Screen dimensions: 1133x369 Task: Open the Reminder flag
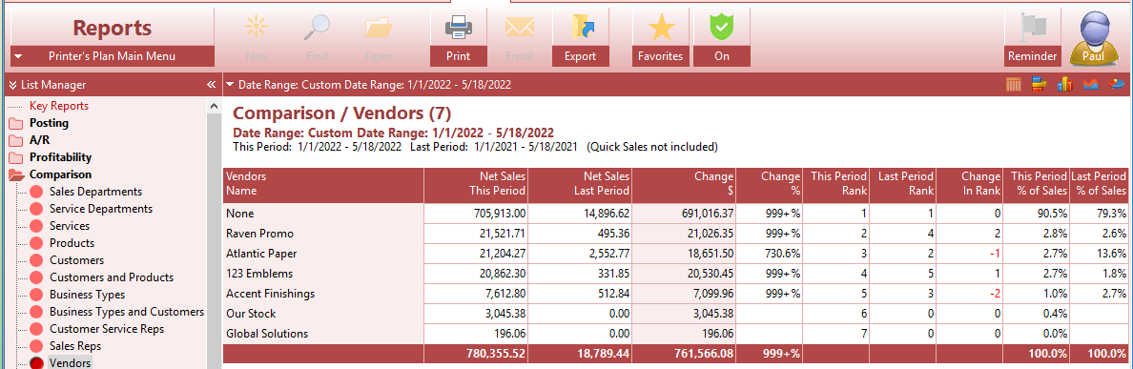click(x=1033, y=37)
